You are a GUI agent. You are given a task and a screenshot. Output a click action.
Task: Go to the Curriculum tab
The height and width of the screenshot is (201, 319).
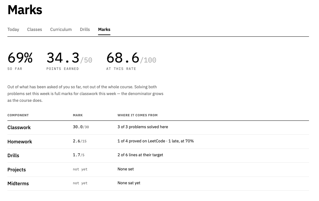coord(61,30)
